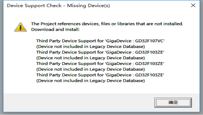
Task: Click the dialog title 'Device Support Check'
Action: pos(34,6)
